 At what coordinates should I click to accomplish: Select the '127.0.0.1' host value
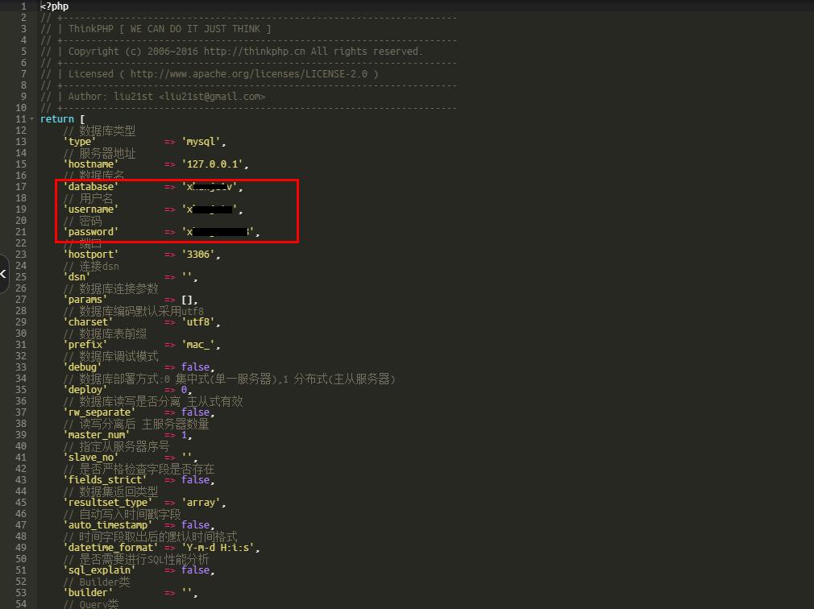tap(212, 164)
